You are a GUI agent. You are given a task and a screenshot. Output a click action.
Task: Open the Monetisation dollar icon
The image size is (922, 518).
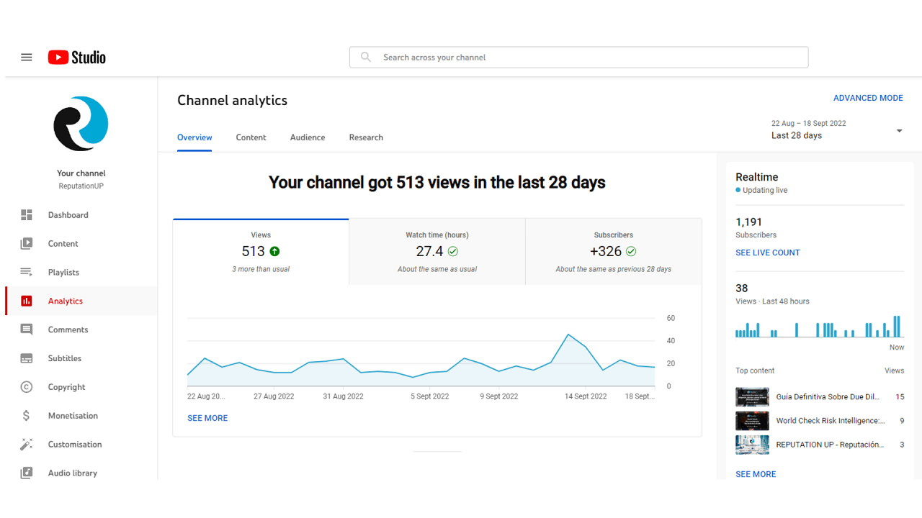26,415
